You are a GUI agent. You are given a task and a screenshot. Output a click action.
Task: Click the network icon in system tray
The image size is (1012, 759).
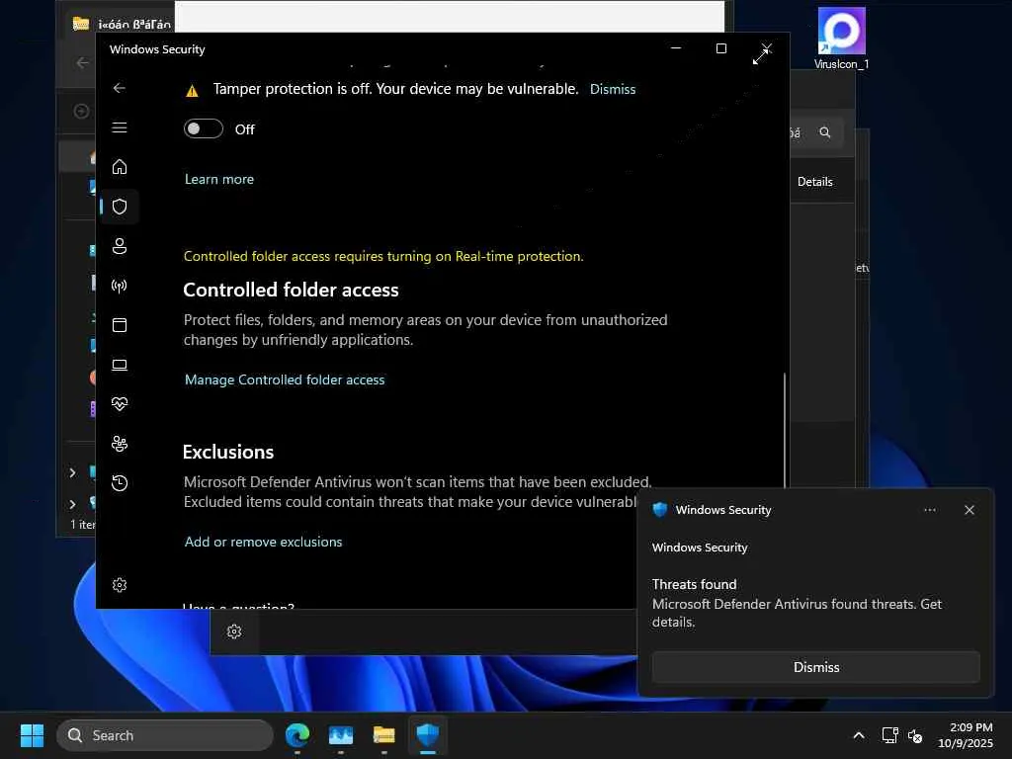(890, 735)
